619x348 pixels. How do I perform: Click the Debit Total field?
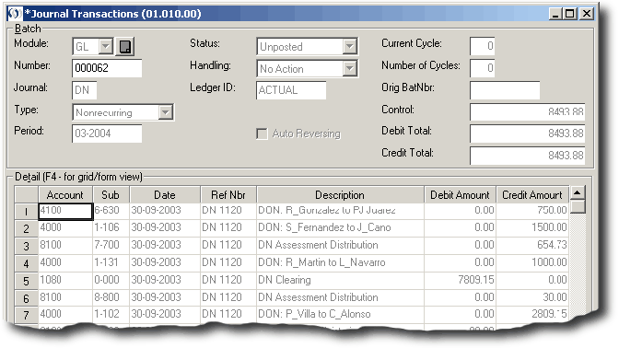(x=527, y=133)
